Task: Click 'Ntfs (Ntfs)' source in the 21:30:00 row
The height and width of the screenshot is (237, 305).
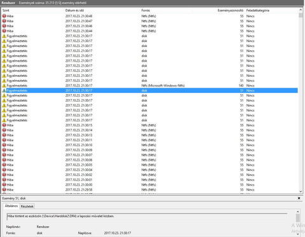Action: coord(149,185)
